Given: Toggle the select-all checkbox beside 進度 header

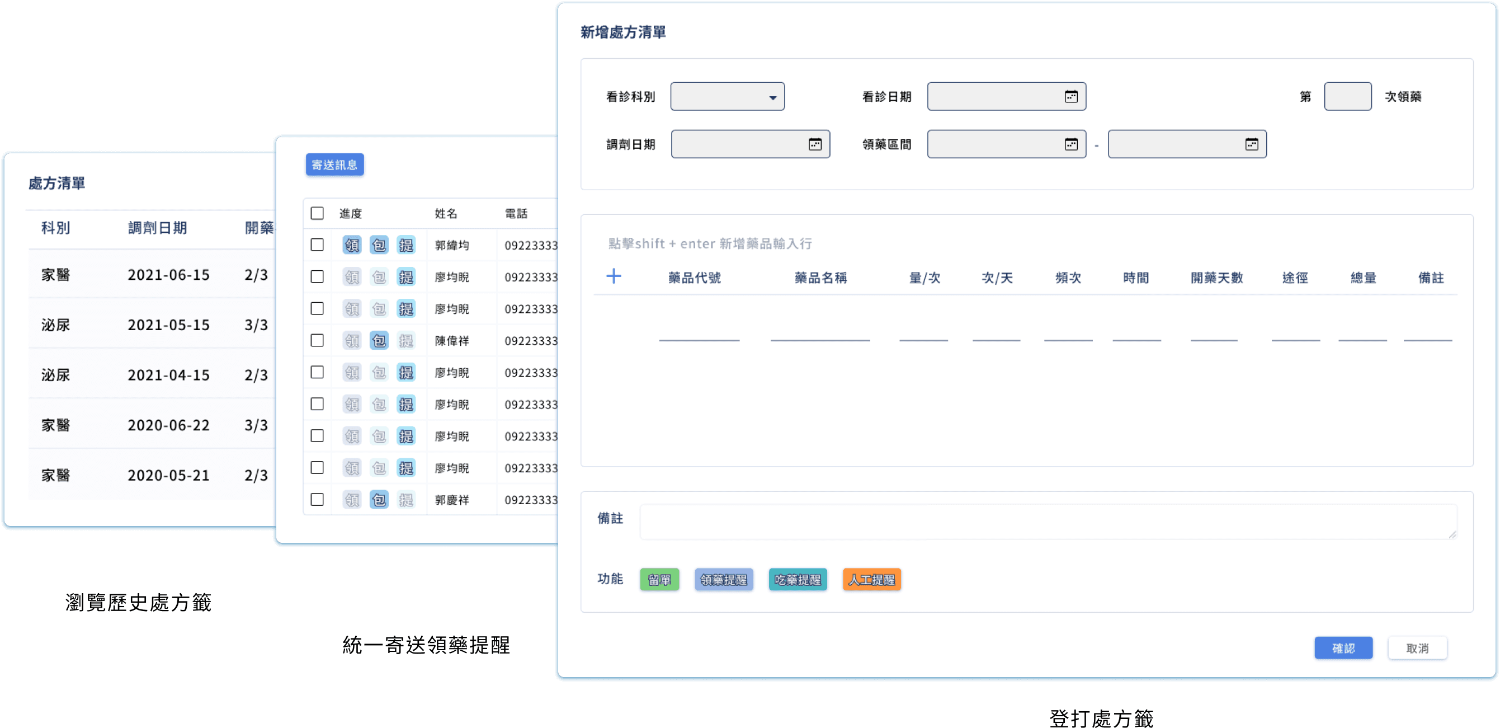Looking at the screenshot, I should tap(317, 214).
